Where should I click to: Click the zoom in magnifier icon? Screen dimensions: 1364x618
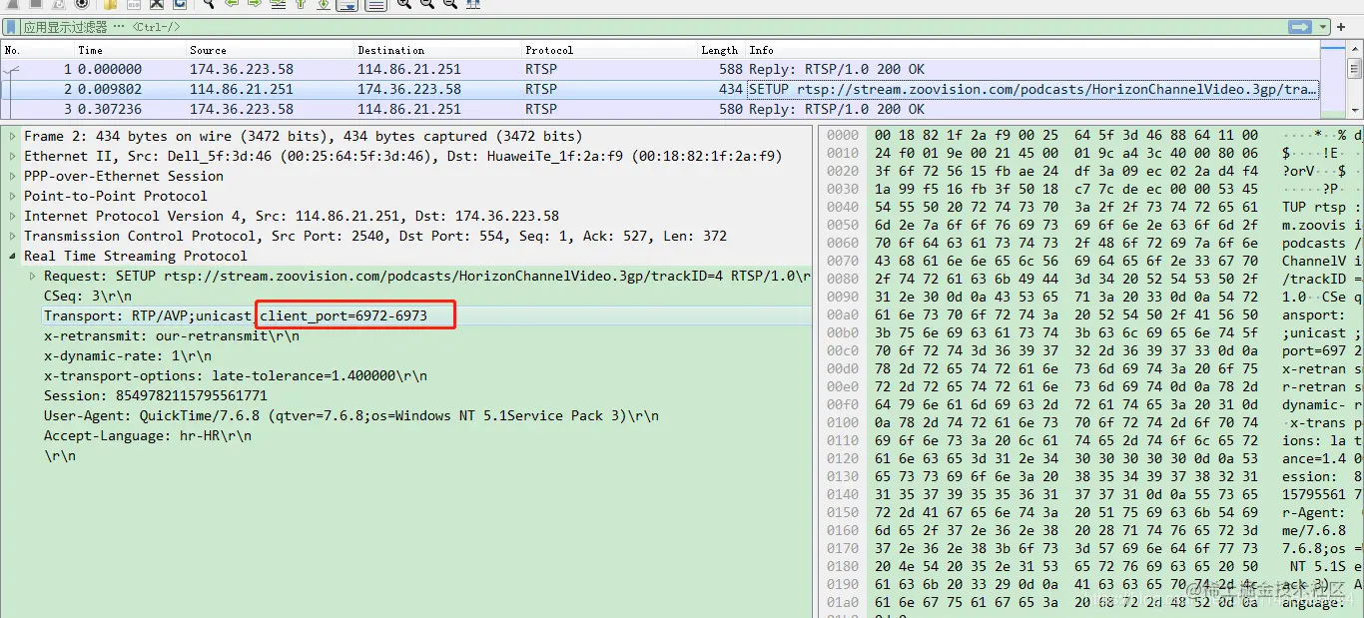(403, 4)
